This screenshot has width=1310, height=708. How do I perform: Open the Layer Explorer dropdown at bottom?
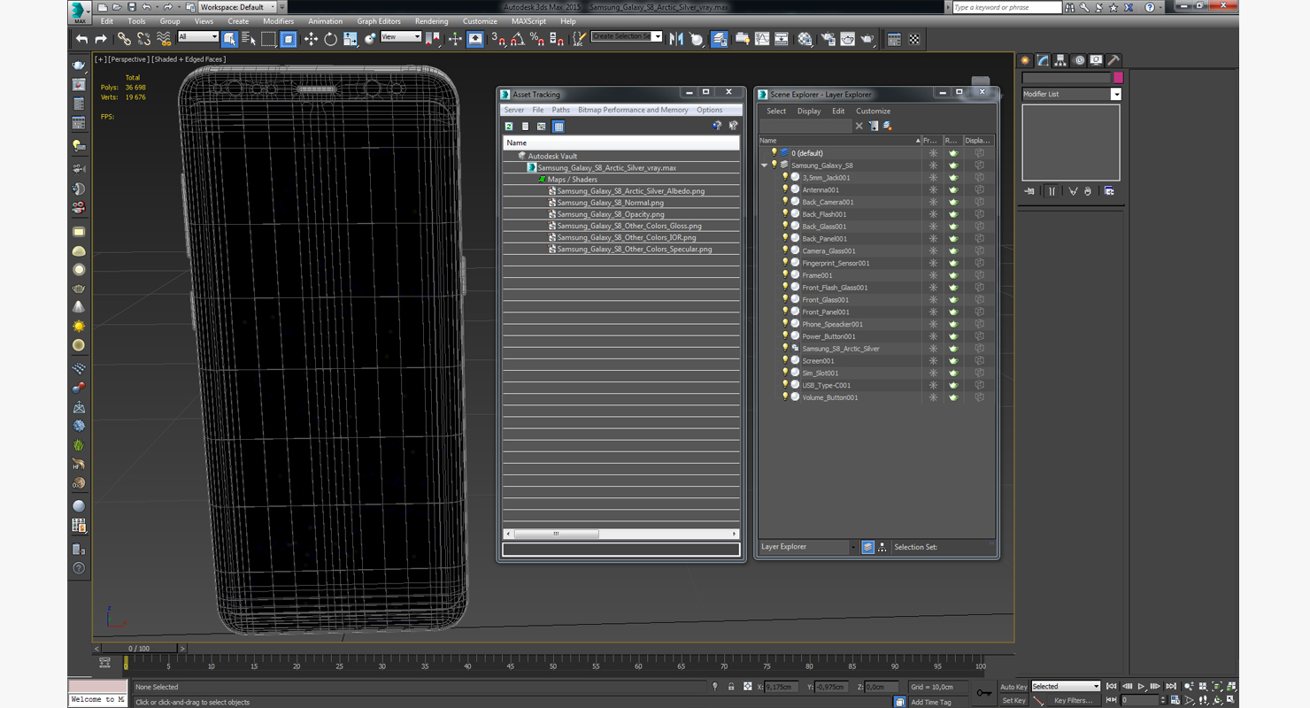pos(808,547)
